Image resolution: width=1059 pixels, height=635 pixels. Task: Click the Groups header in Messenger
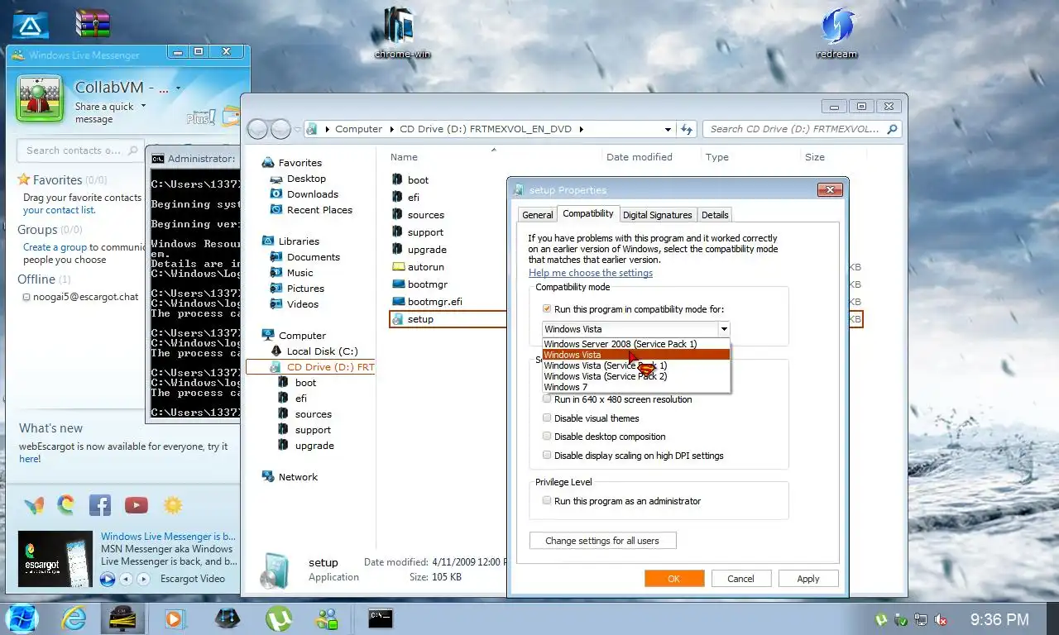tap(50, 229)
